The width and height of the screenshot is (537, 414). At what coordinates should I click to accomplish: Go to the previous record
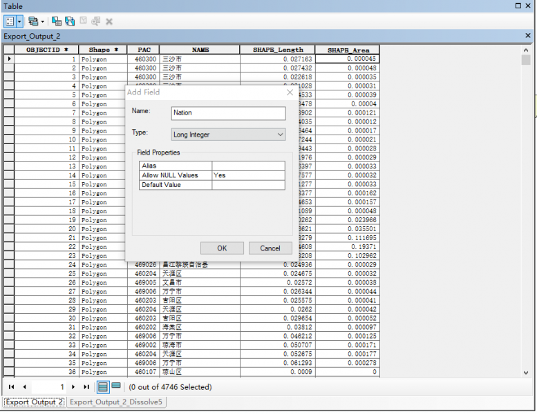pyautogui.click(x=24, y=387)
